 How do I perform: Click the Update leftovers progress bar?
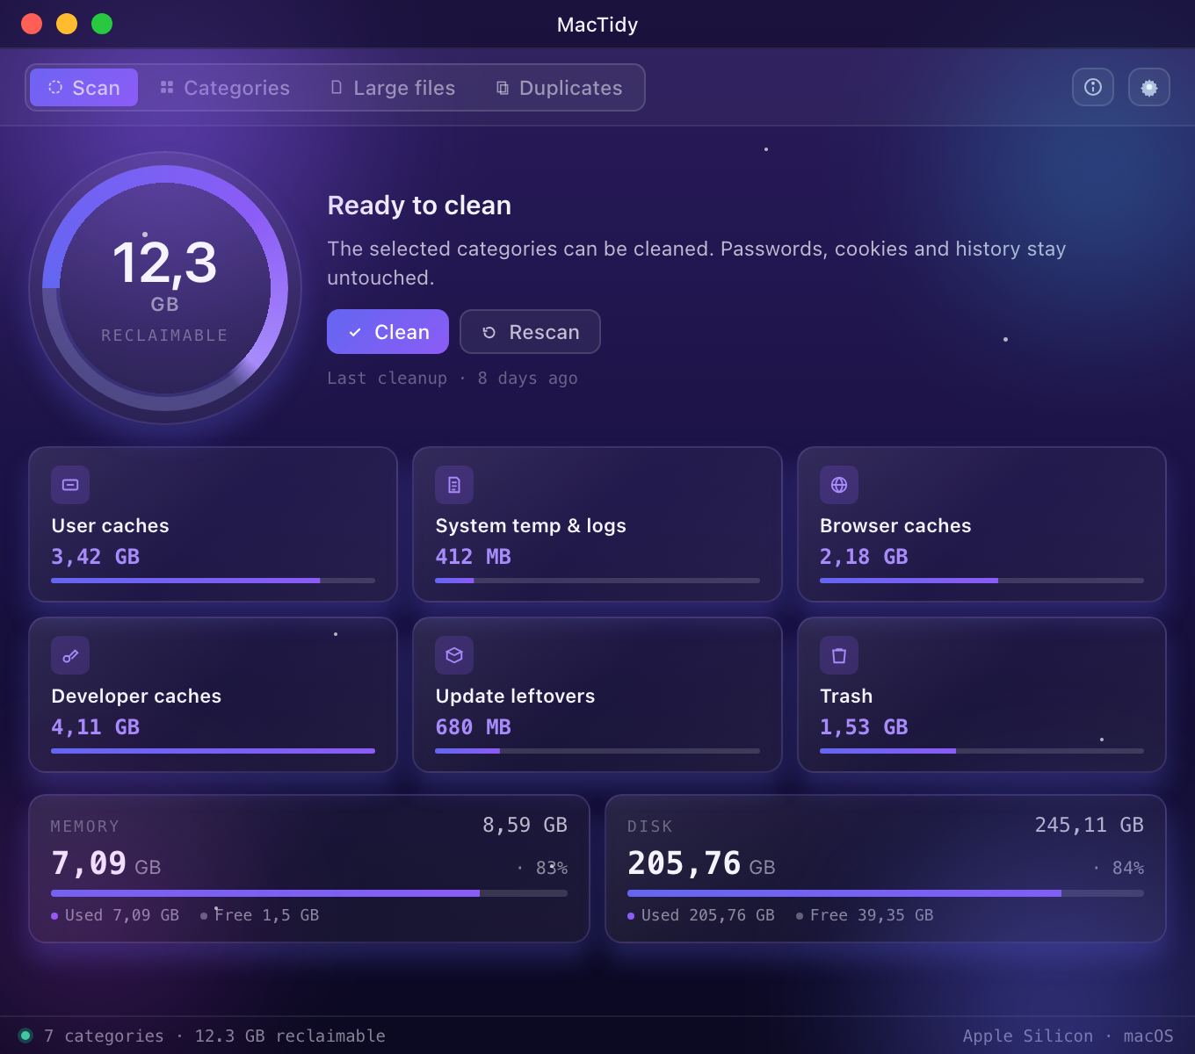coord(597,751)
